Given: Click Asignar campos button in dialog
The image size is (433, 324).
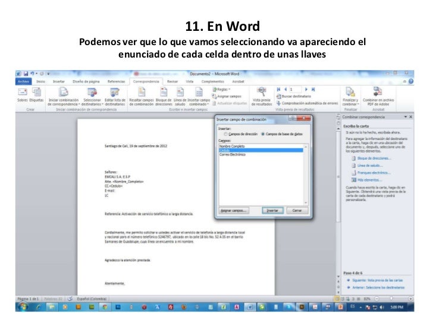Looking at the screenshot, I should (x=234, y=211).
